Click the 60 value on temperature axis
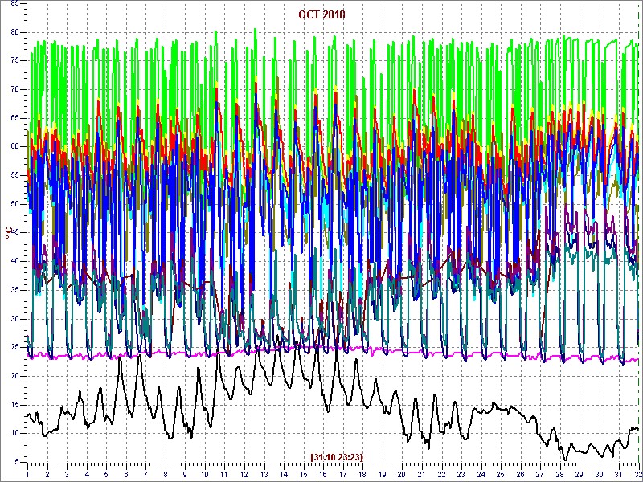This screenshot has width=643, height=482. click(14, 147)
